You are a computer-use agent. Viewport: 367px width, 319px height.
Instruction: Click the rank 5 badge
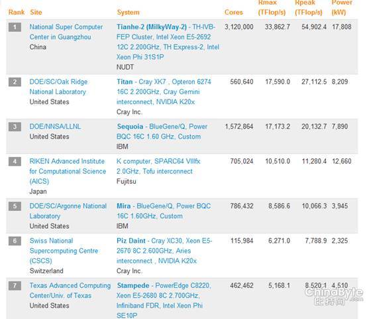[15, 206]
